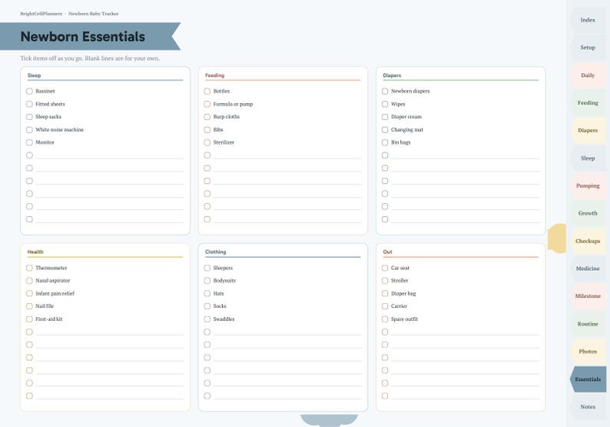The image size is (610, 427).
Task: Click the Newborn Essentials page title
Action: click(83, 37)
